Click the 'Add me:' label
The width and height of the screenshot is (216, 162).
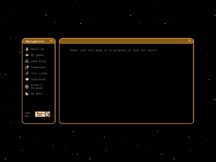pyautogui.click(x=28, y=114)
